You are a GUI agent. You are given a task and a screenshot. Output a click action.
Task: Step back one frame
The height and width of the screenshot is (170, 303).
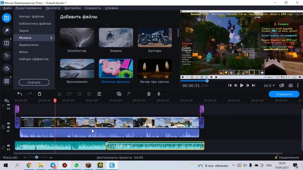click(236, 85)
